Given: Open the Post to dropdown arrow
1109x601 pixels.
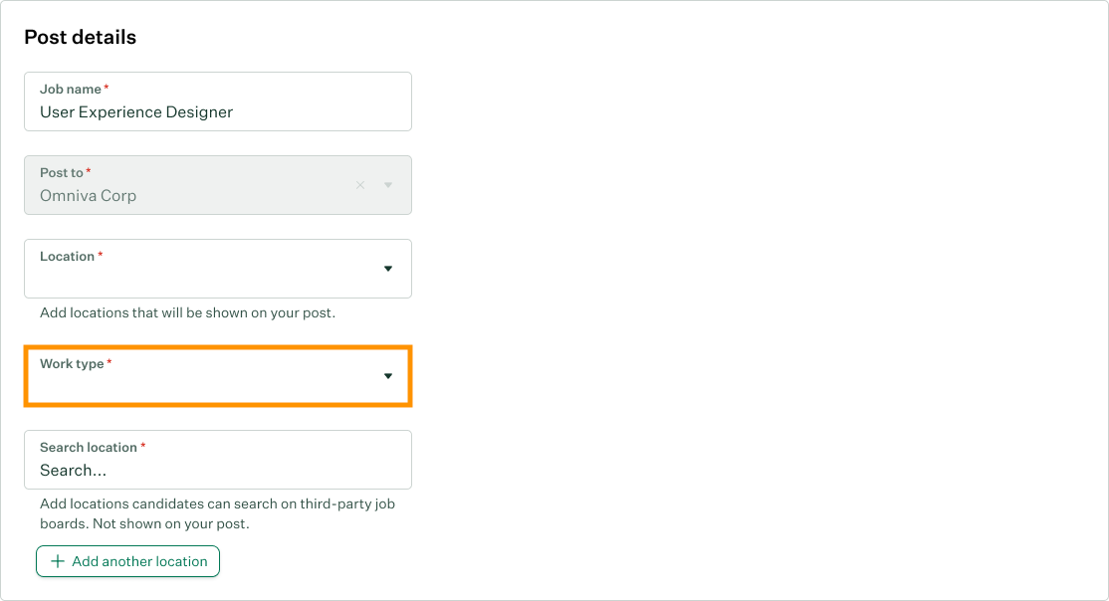Looking at the screenshot, I should pyautogui.click(x=388, y=185).
